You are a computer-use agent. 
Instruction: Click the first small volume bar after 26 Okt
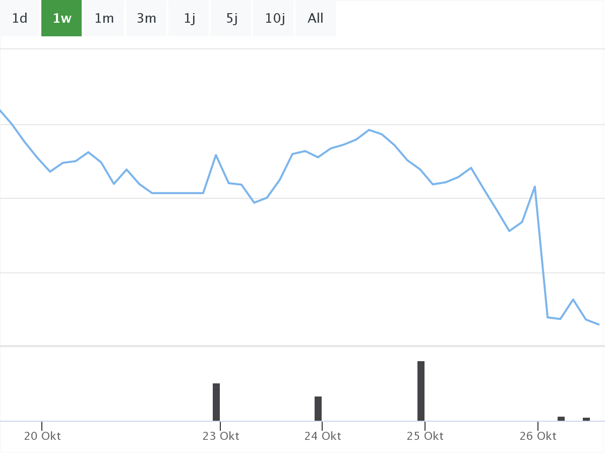pyautogui.click(x=561, y=419)
